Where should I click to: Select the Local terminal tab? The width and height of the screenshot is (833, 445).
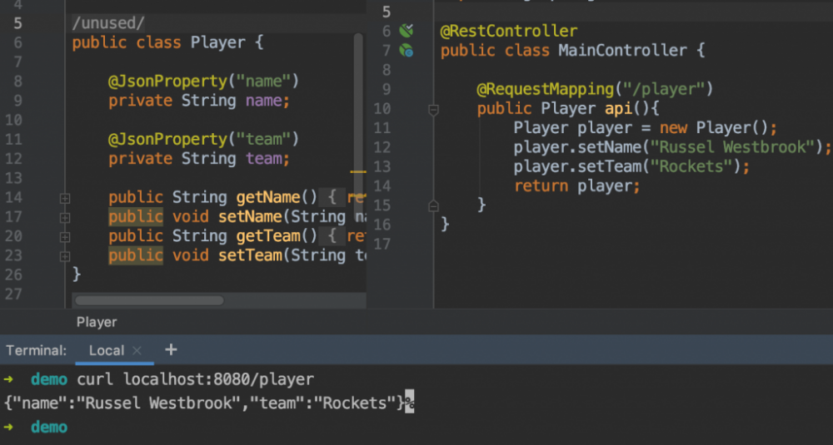point(107,350)
